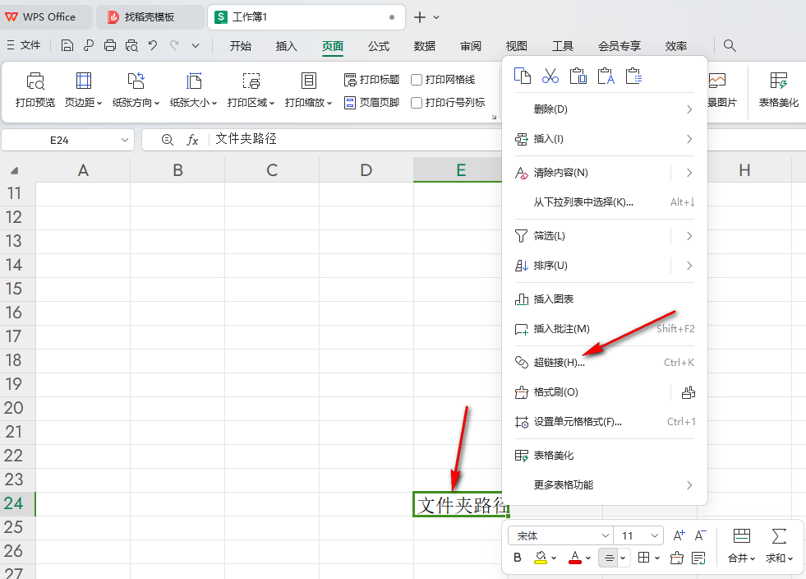
Task: Open the 找稻壳模板 tab
Action: [x=150, y=17]
